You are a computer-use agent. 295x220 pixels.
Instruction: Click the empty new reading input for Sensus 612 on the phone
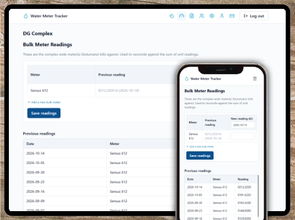[x=243, y=136]
